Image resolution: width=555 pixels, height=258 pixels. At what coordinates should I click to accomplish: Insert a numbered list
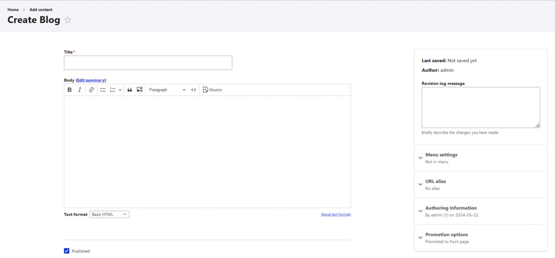113,90
